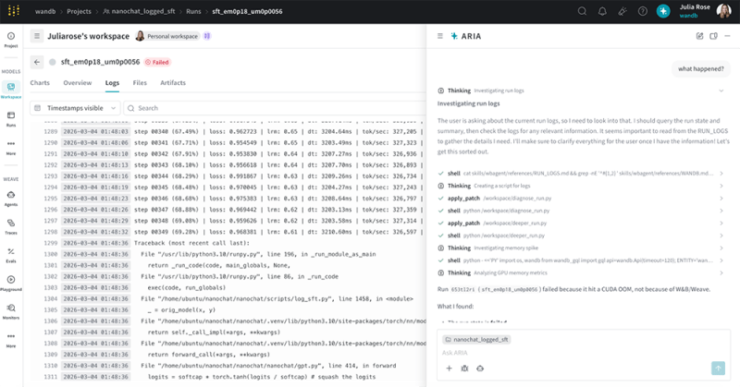The width and height of the screenshot is (740, 387).
Task: Open the Timestamps visible dropdown
Action: tap(75, 108)
